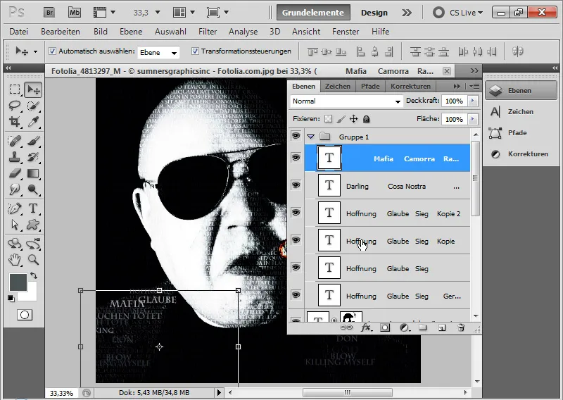This screenshot has width=563, height=400.
Task: Hide the Gruppe 1 group
Action: point(296,136)
